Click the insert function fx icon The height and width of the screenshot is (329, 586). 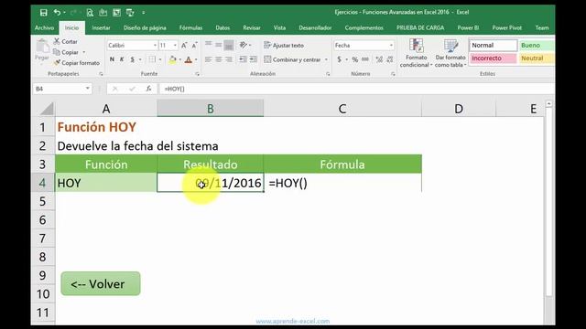[148, 89]
